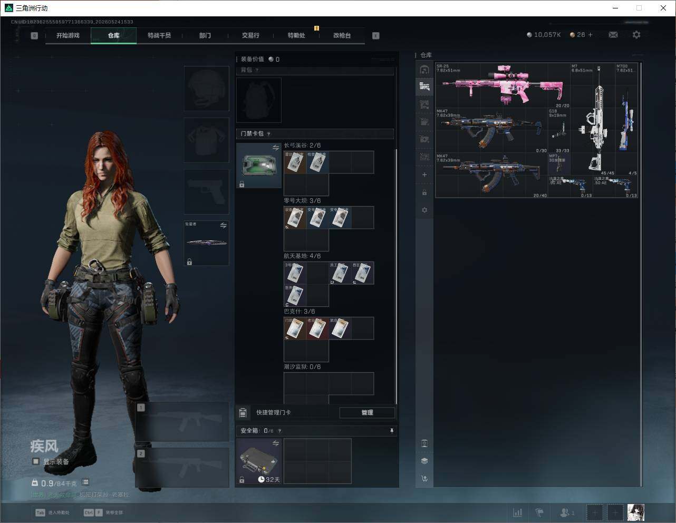Click the framed-item icon above the layers icon
This screenshot has width=676, height=523.
(424, 443)
